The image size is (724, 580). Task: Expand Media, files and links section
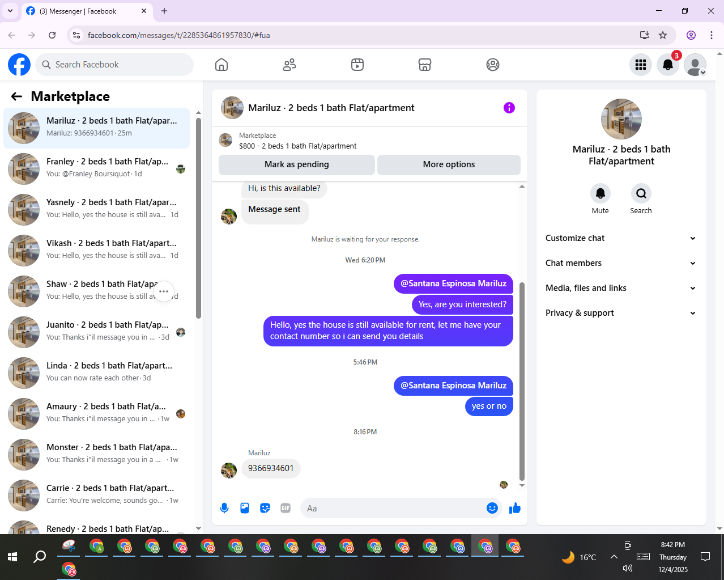pos(621,288)
